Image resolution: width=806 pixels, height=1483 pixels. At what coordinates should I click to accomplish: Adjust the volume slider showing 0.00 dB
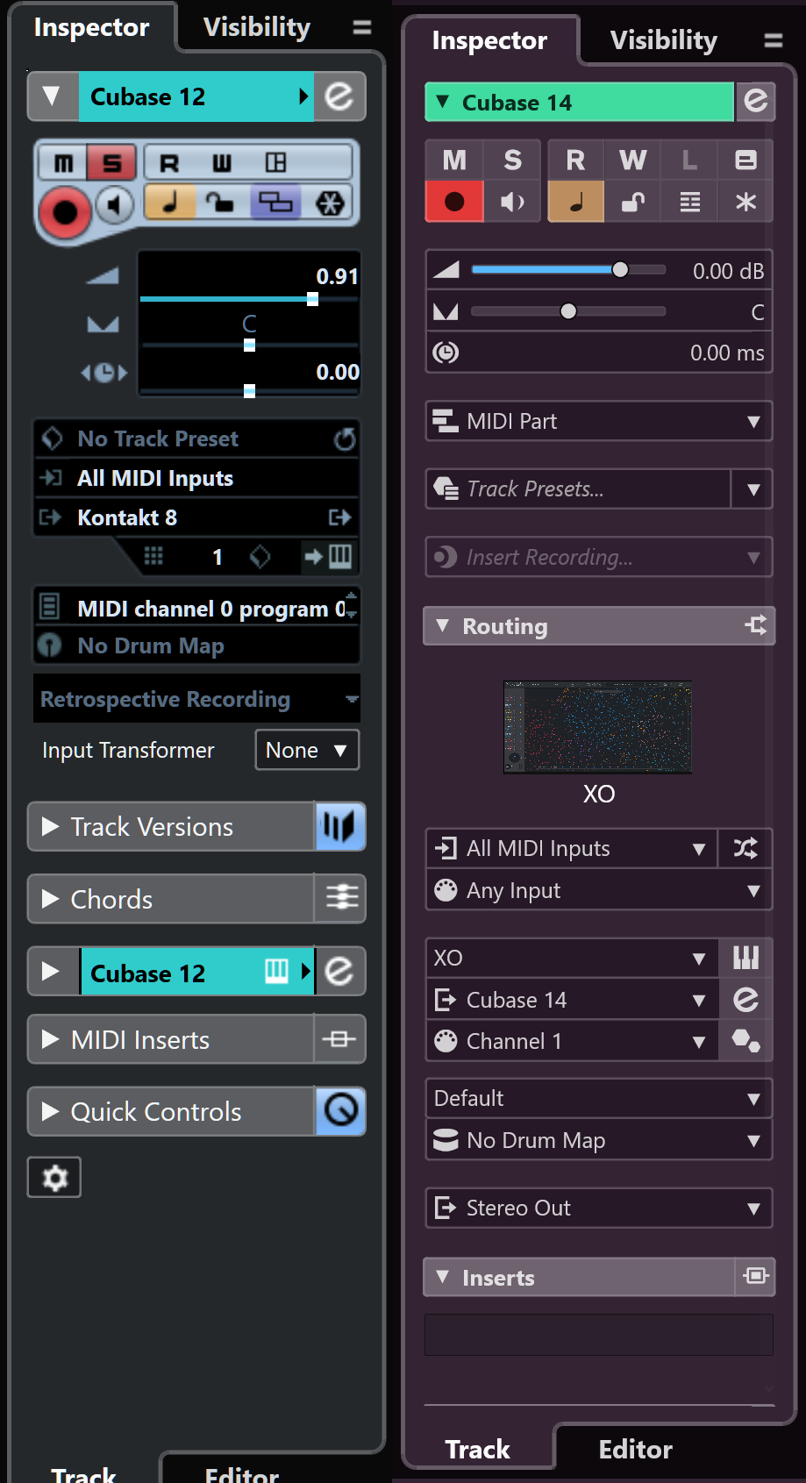pyautogui.click(x=568, y=270)
